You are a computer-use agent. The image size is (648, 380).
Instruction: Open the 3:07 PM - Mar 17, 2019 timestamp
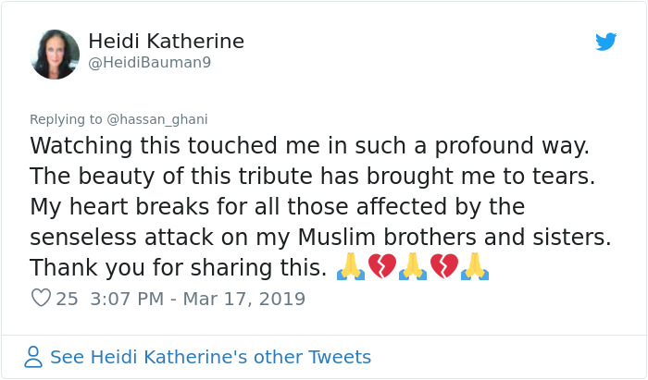click(198, 299)
